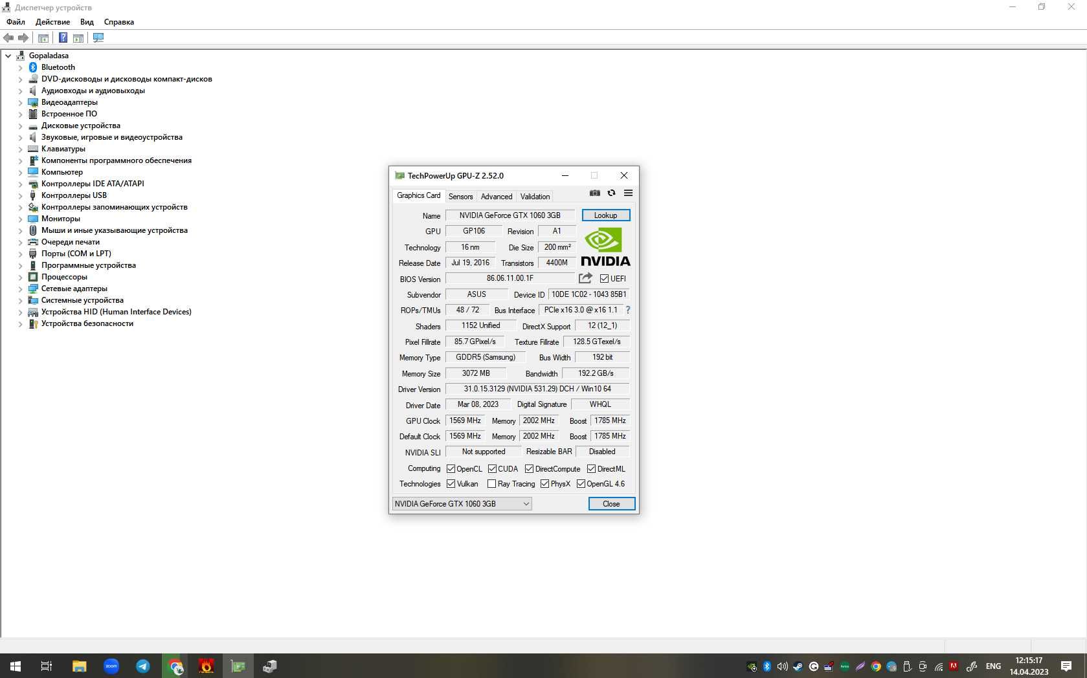Toggle the CUDA checkbox

point(492,469)
